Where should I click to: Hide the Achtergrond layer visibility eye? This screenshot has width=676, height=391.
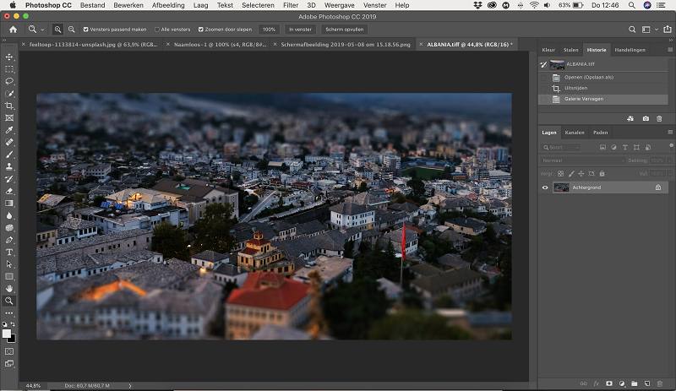[x=545, y=187]
